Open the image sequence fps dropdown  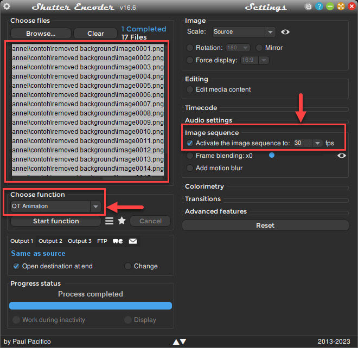pos(317,143)
